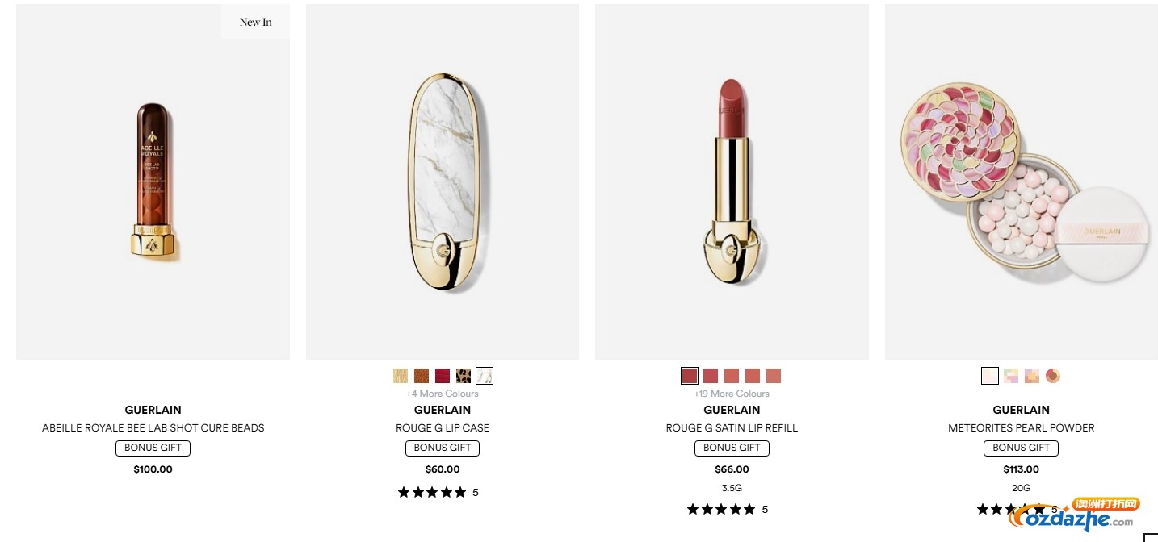Open Abeille Royale Bee Lab Shot Cure Beads link

[x=153, y=428]
